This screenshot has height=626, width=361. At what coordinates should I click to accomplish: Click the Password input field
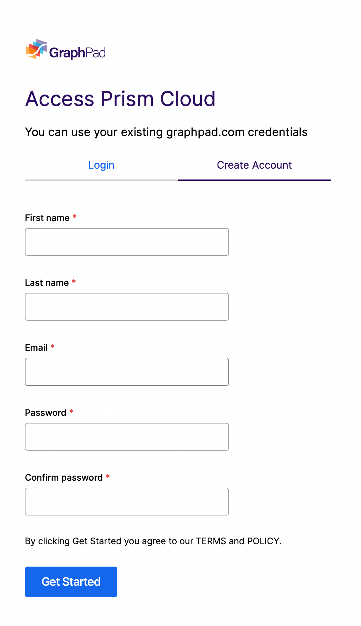(127, 437)
